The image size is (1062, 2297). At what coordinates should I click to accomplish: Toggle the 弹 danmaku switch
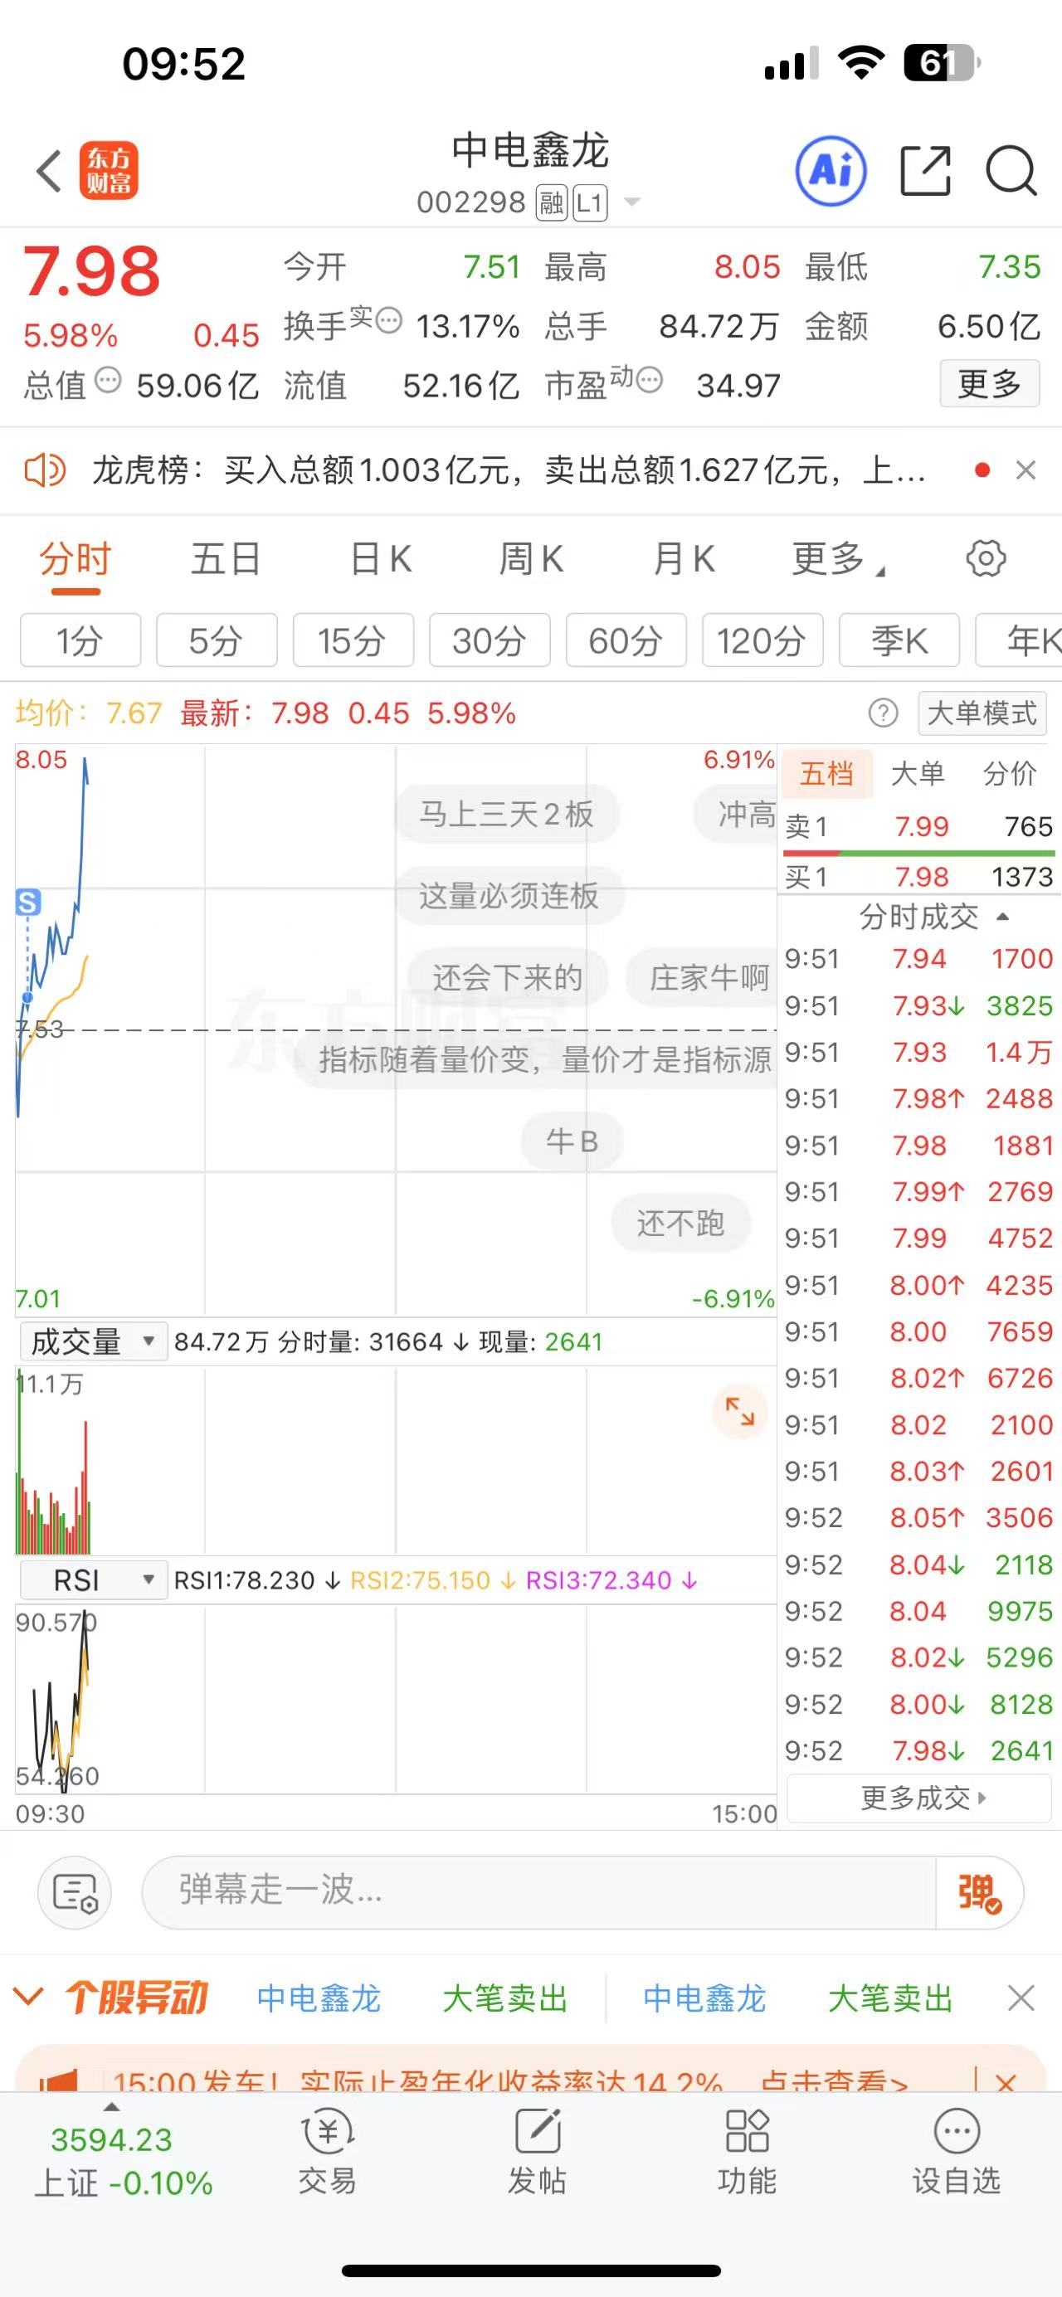(978, 1892)
